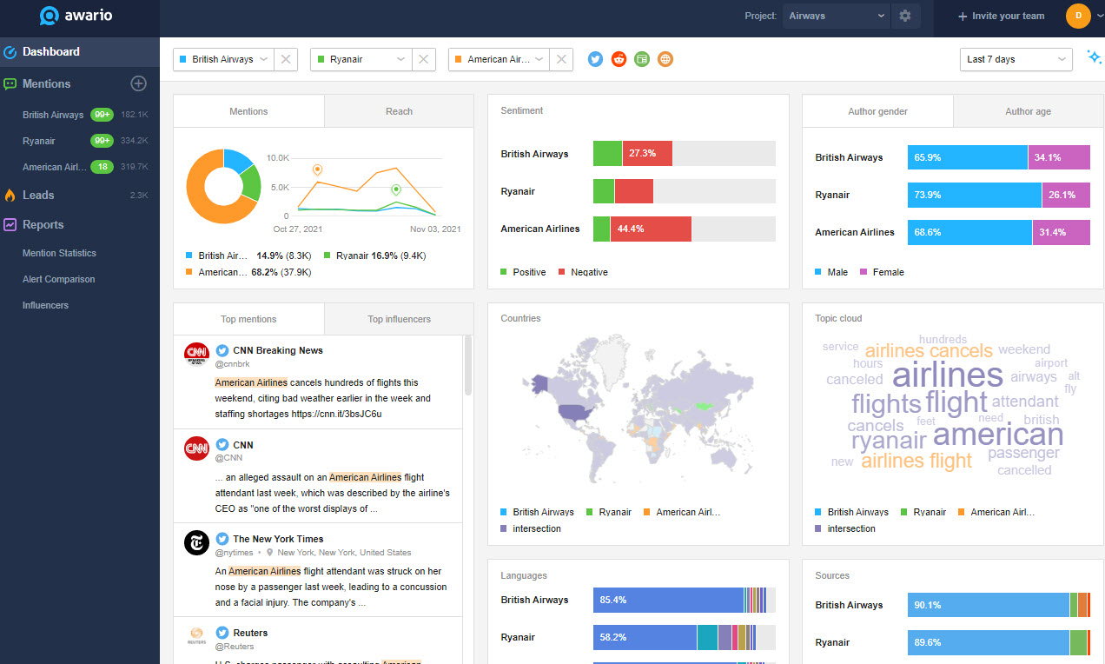Open Alert Comparison report
This screenshot has width=1105, height=664.
58,279
